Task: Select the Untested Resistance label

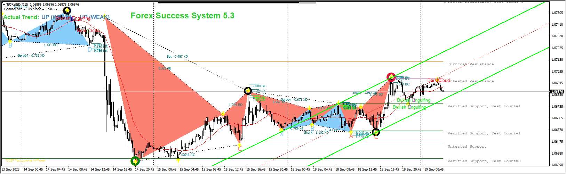Action: [470, 81]
